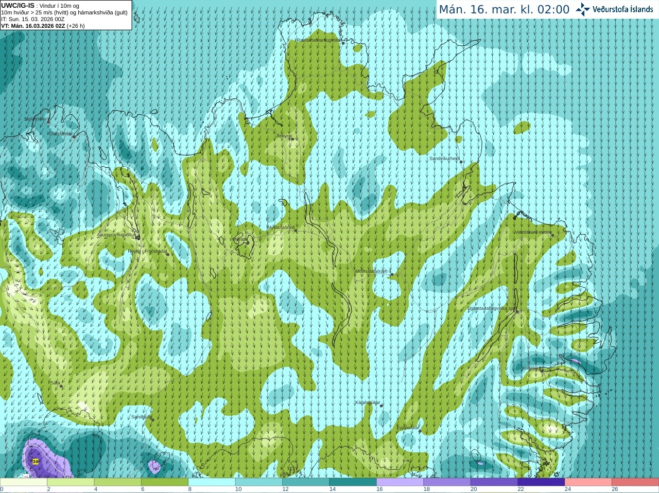The image size is (659, 493).
Task: Click the Veðurstofa Íslands name text
Action: [622, 9]
